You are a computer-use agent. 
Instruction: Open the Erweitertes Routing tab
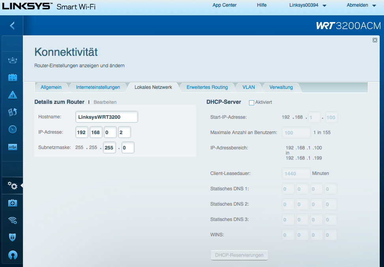207,87
